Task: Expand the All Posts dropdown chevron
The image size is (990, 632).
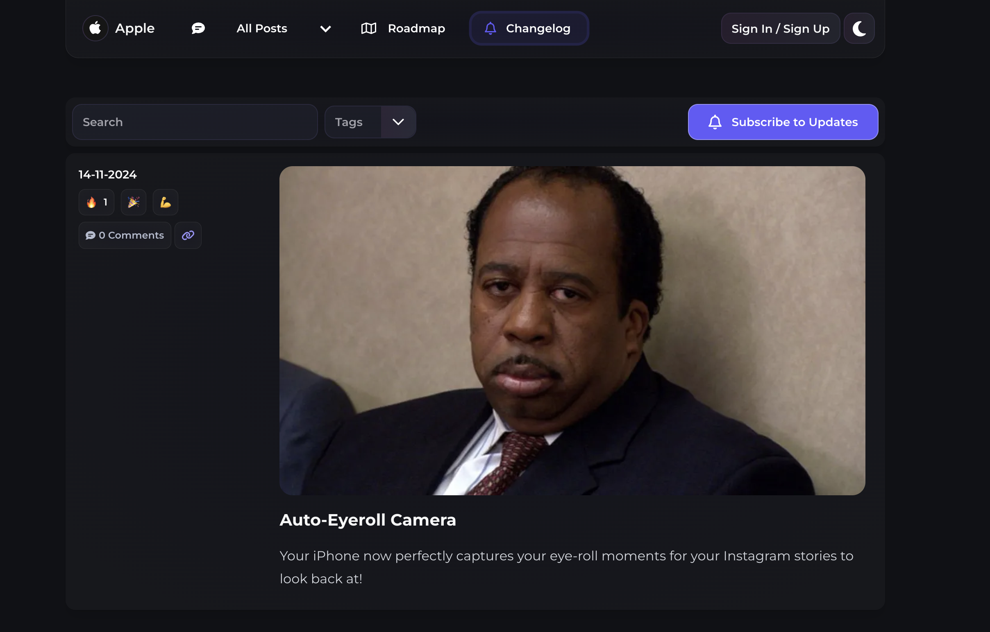Action: [325, 29]
